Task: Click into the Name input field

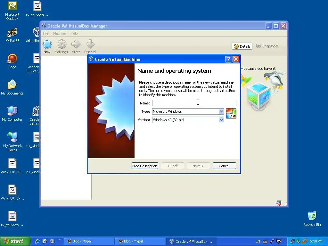Action: click(194, 103)
